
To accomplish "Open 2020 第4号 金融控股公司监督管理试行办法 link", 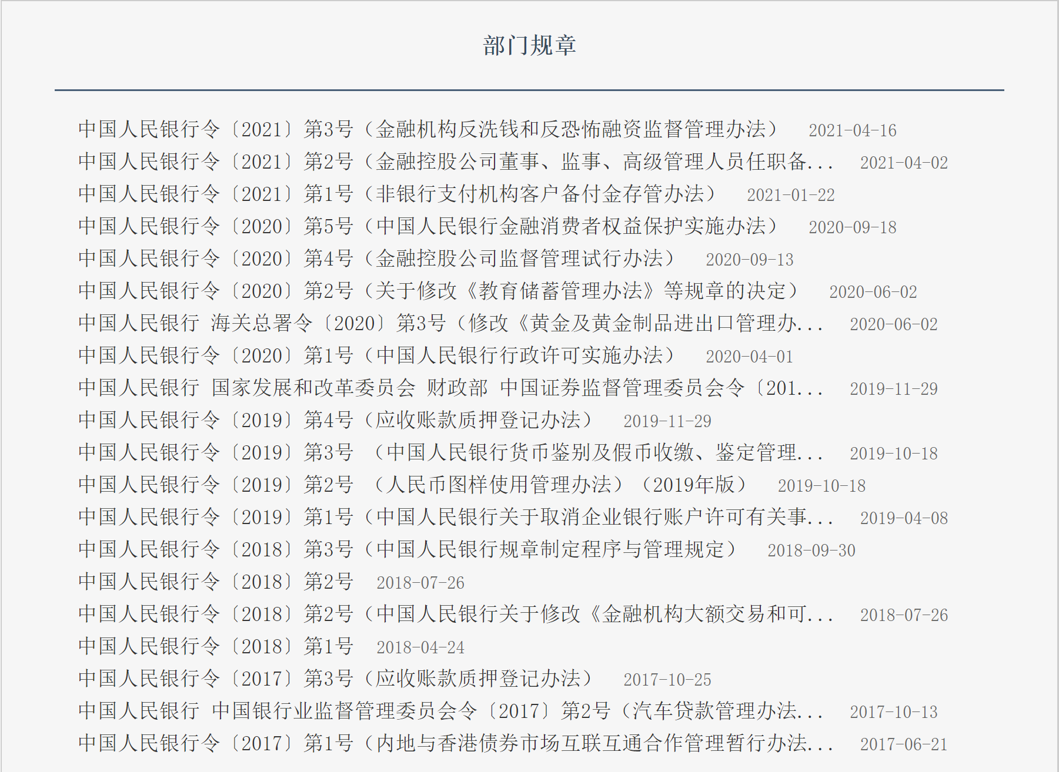I will (x=376, y=259).
